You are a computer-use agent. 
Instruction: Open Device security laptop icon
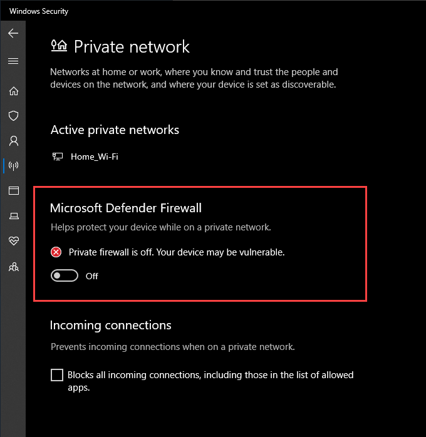(x=13, y=216)
